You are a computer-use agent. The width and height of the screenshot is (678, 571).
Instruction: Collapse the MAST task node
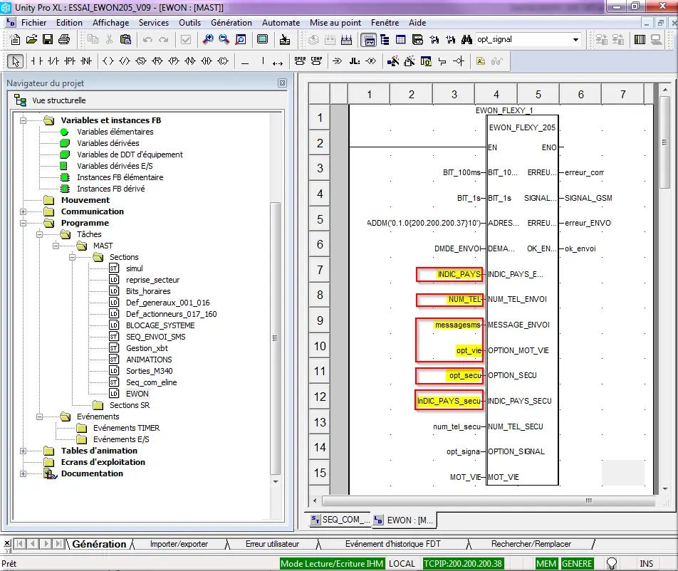pos(56,246)
